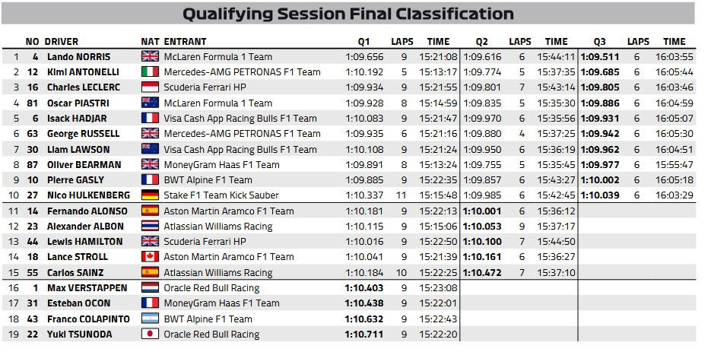Click the Italian flag next to Kimi Antonelli
The image size is (711, 352).
pos(149,72)
